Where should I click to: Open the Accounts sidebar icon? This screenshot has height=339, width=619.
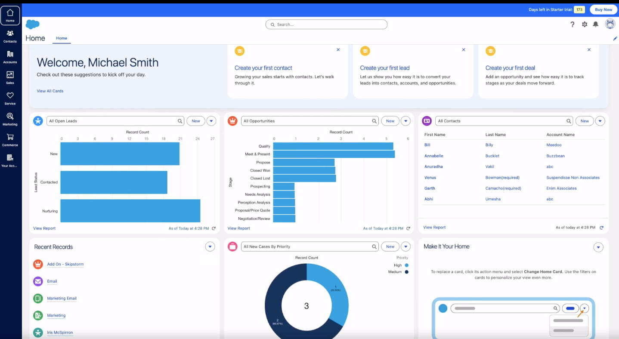[10, 57]
